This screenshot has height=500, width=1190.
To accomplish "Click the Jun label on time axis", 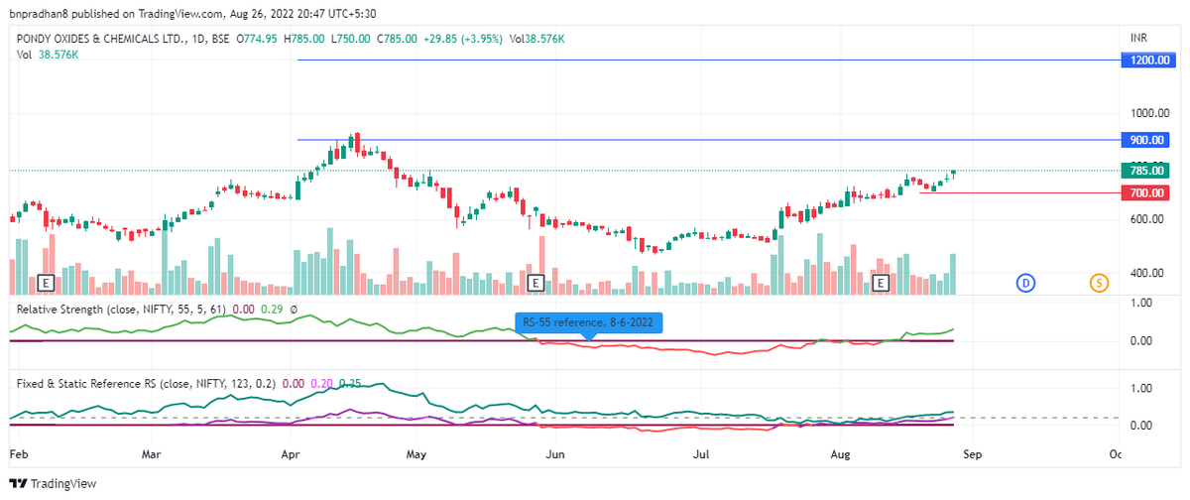I will [555, 454].
